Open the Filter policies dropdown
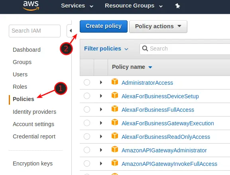Image resolution: width=230 pixels, height=175 pixels. coord(106,49)
